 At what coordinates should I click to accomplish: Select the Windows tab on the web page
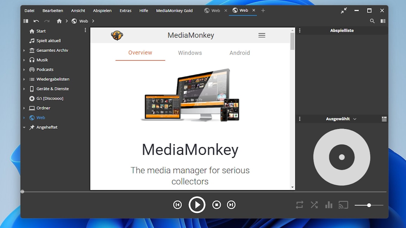pyautogui.click(x=190, y=53)
